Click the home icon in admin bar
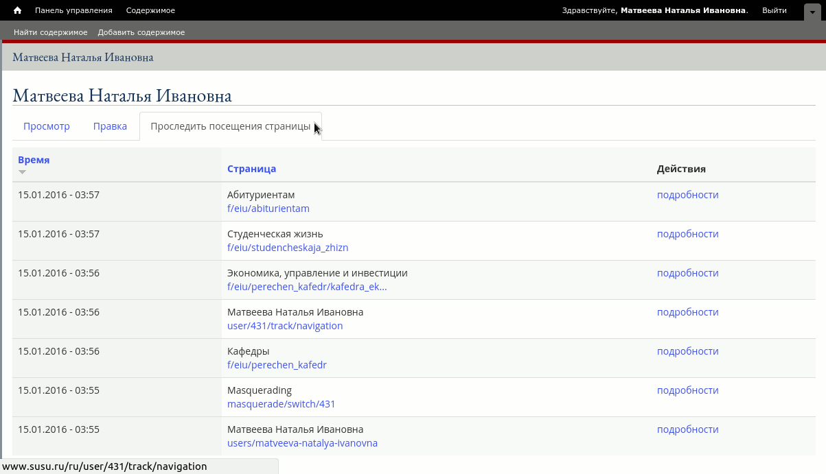The image size is (826, 474). coord(18,10)
